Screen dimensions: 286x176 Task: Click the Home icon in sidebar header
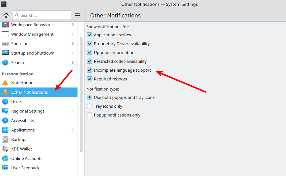(6, 15)
